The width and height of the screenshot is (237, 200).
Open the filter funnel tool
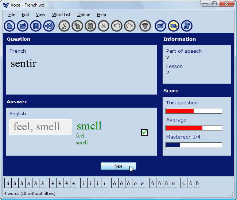coord(145,26)
